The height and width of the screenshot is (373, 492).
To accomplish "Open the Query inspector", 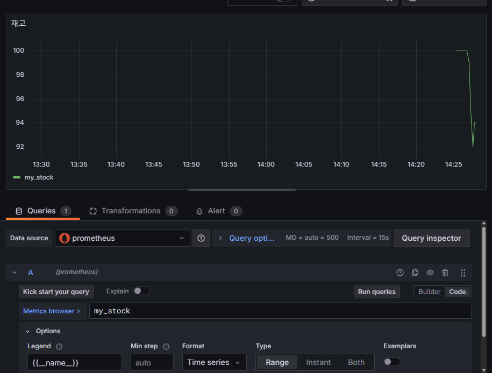I will click(x=431, y=238).
